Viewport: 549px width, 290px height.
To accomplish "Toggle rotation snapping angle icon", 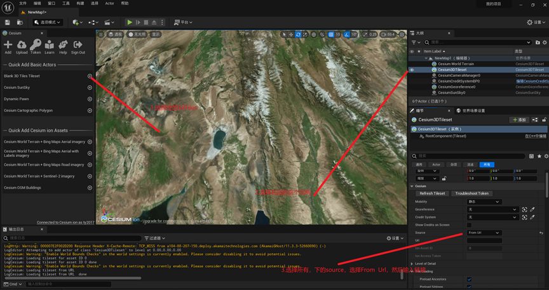I will pyautogui.click(x=347, y=34).
